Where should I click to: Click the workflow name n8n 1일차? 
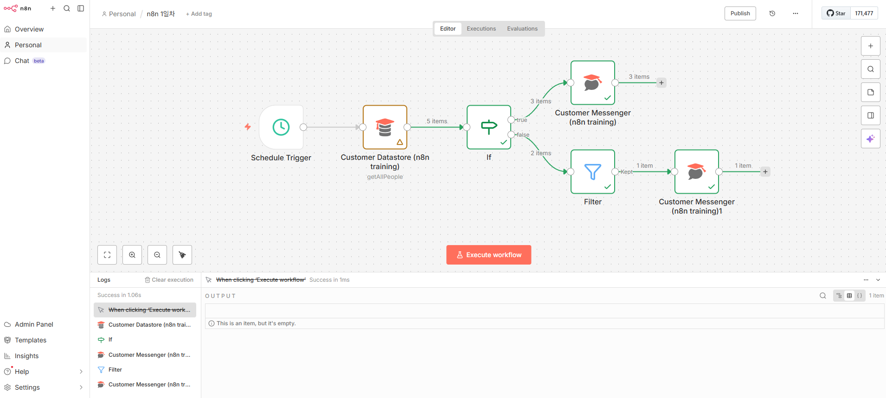point(161,14)
